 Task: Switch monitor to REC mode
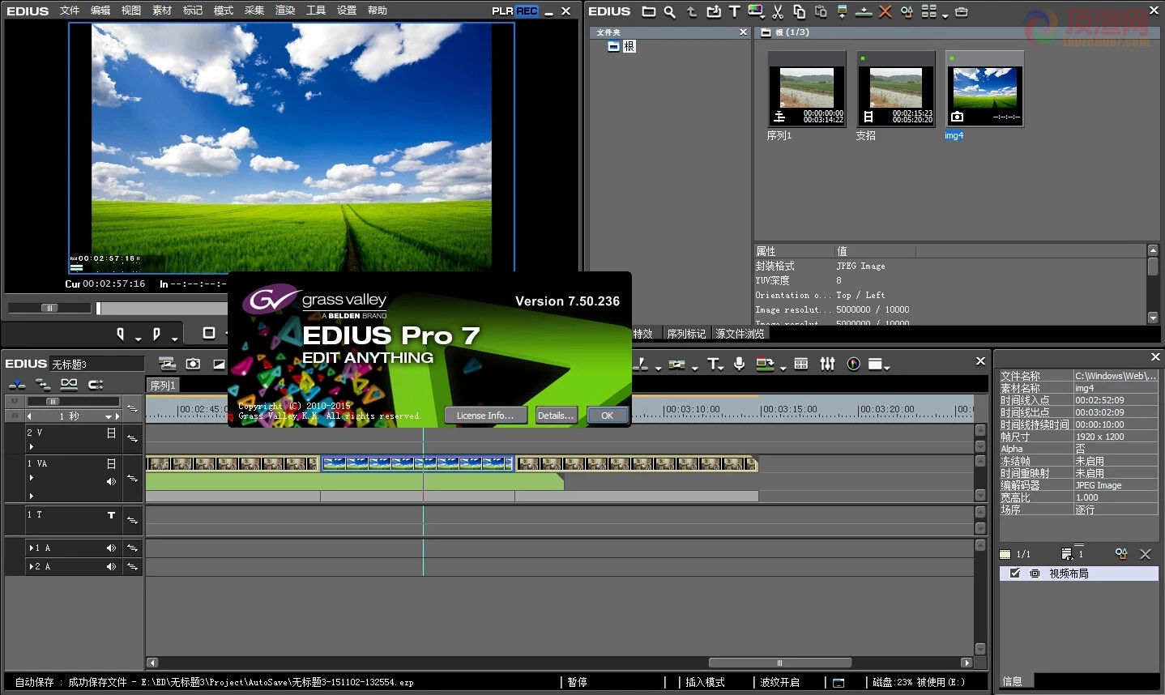click(527, 11)
